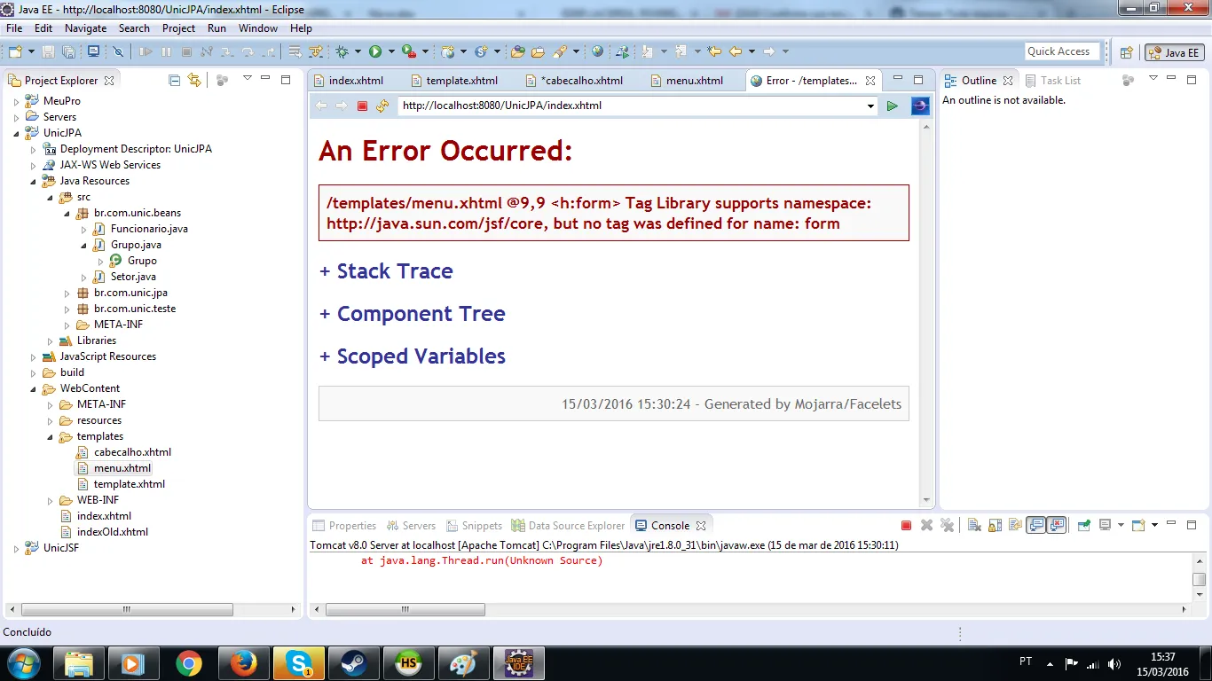Stop loading the page in internal browser
1212x681 pixels.
[362, 106]
